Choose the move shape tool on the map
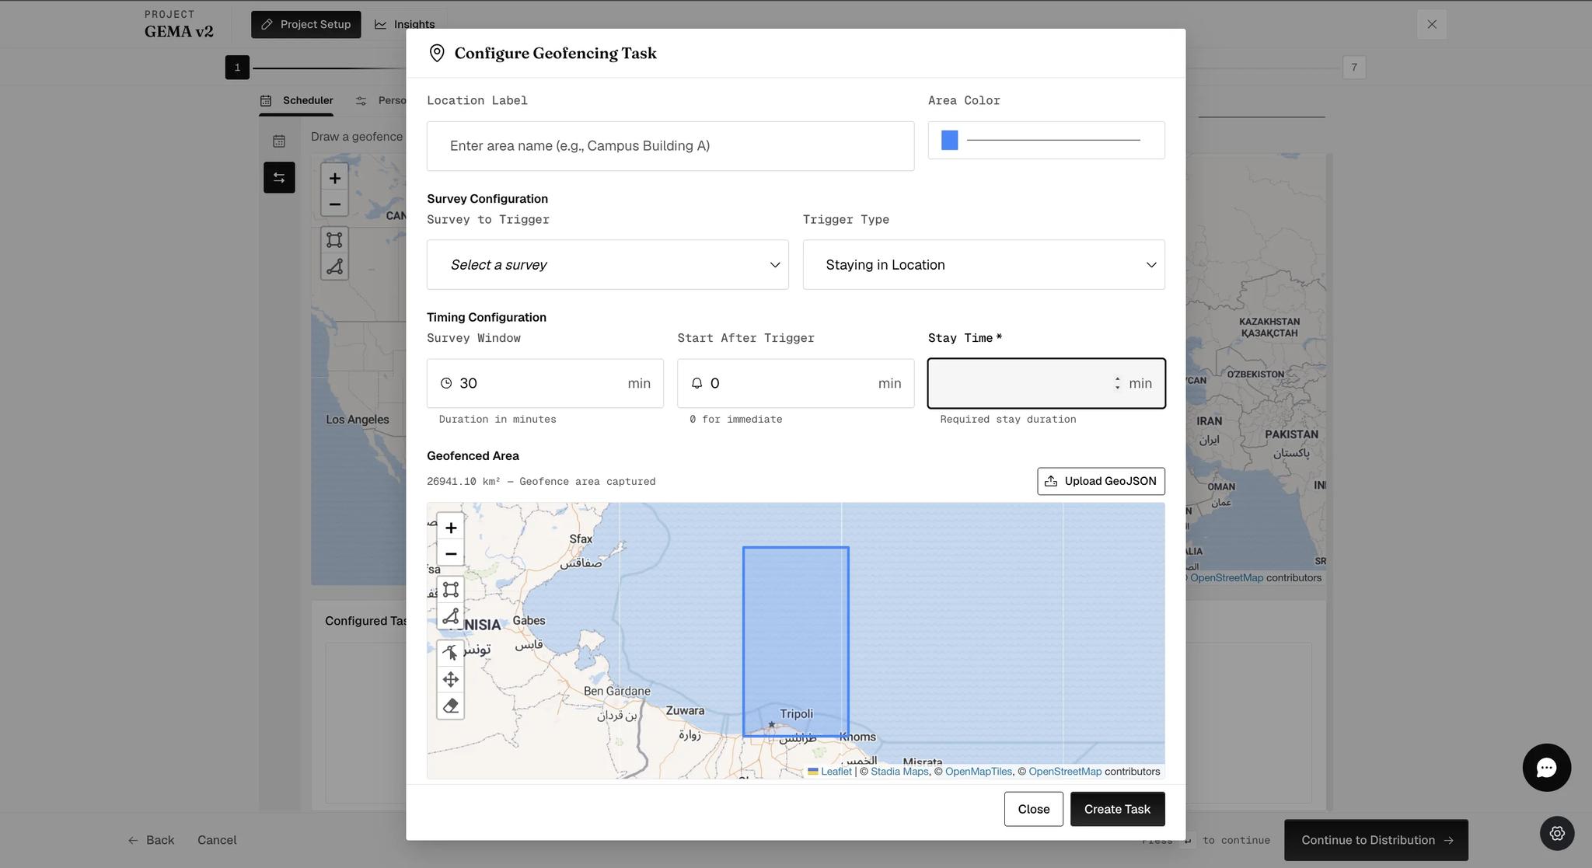The width and height of the screenshot is (1592, 868). (451, 680)
